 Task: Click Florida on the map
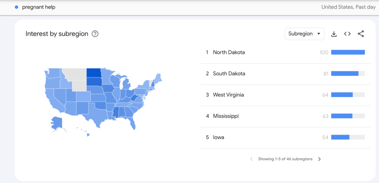[133, 123]
